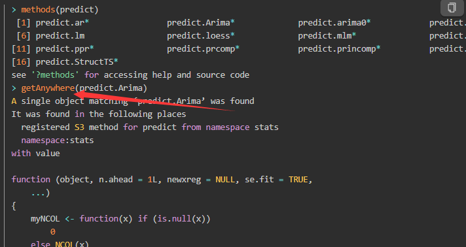Click predict.loess* entry
The width and height of the screenshot is (466, 247).
(x=201, y=36)
